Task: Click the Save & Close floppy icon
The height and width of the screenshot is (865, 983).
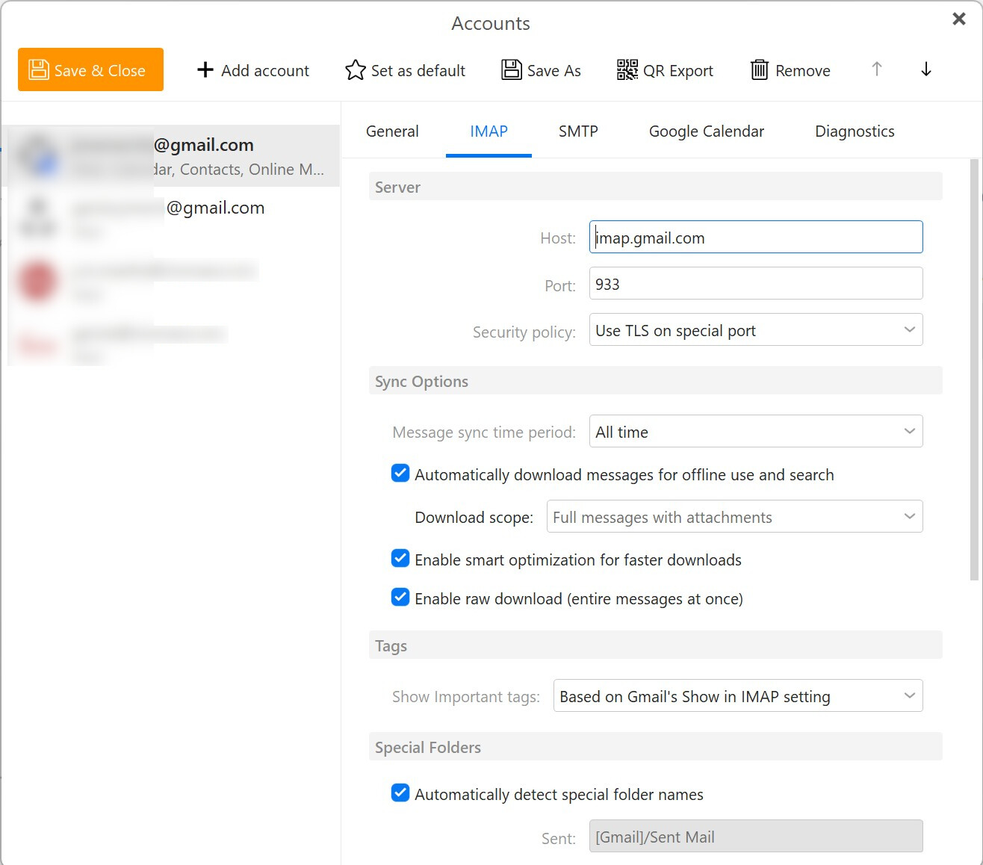Action: click(39, 69)
